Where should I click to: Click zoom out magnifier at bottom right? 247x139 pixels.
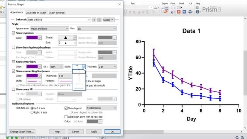[237, 137]
